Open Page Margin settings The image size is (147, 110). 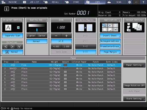[x=110, y=52]
